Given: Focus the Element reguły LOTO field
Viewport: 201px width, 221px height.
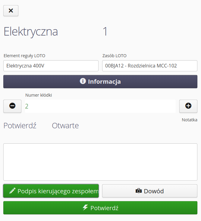Looking at the screenshot, I should tap(51, 66).
